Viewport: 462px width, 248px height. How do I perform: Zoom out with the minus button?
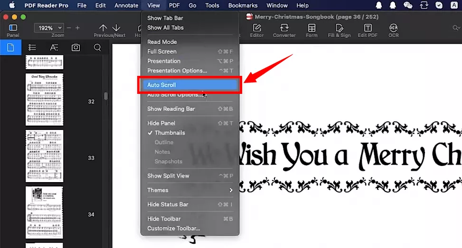point(69,28)
